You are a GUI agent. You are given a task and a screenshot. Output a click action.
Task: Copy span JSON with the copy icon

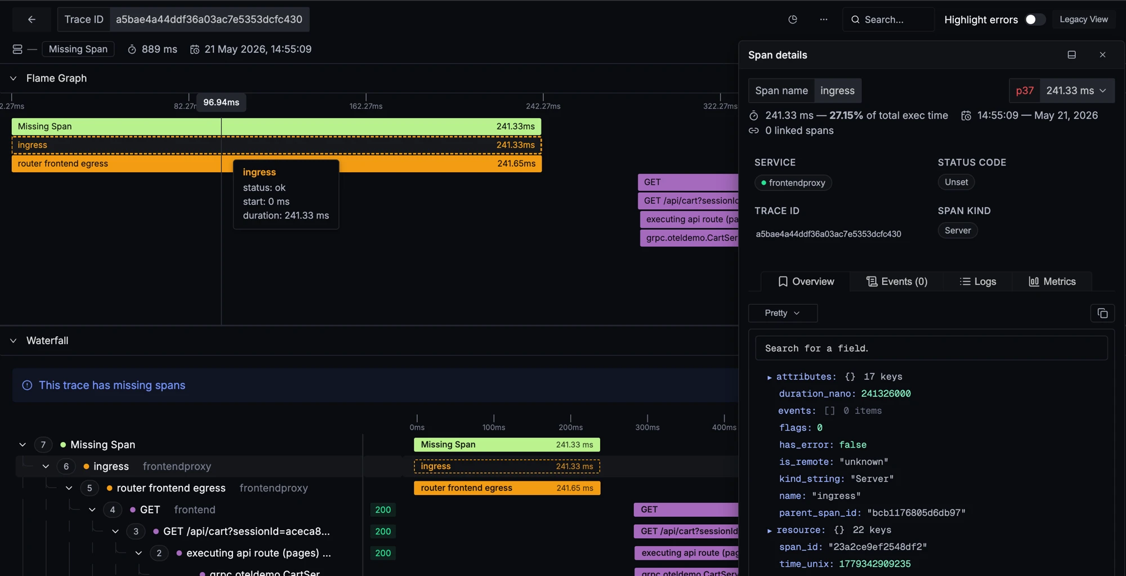[x=1102, y=313]
